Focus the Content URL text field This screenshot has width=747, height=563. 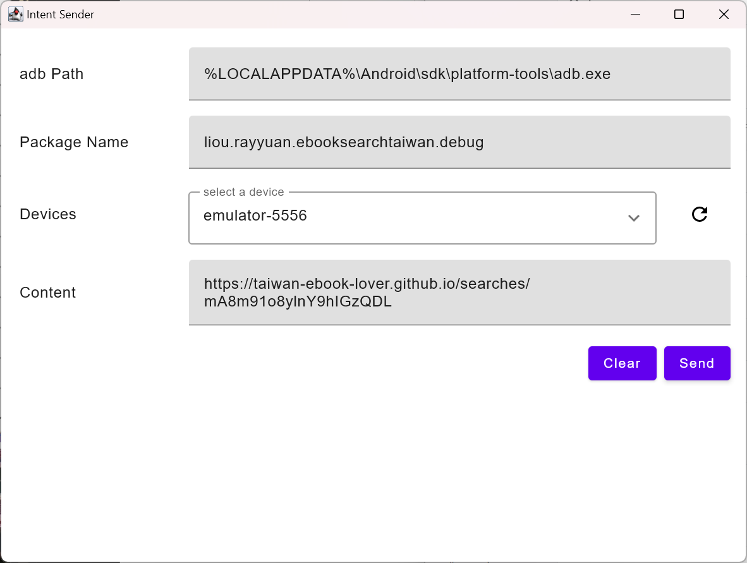click(459, 293)
